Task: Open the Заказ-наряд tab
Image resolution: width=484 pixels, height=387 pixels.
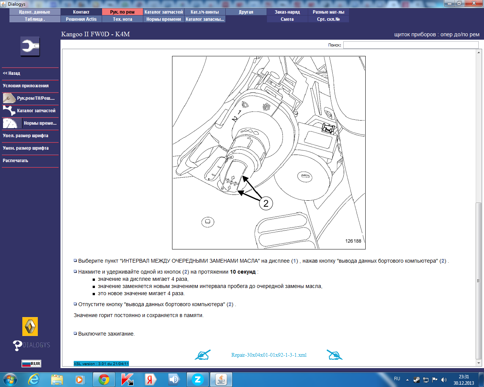Action: 287,12
